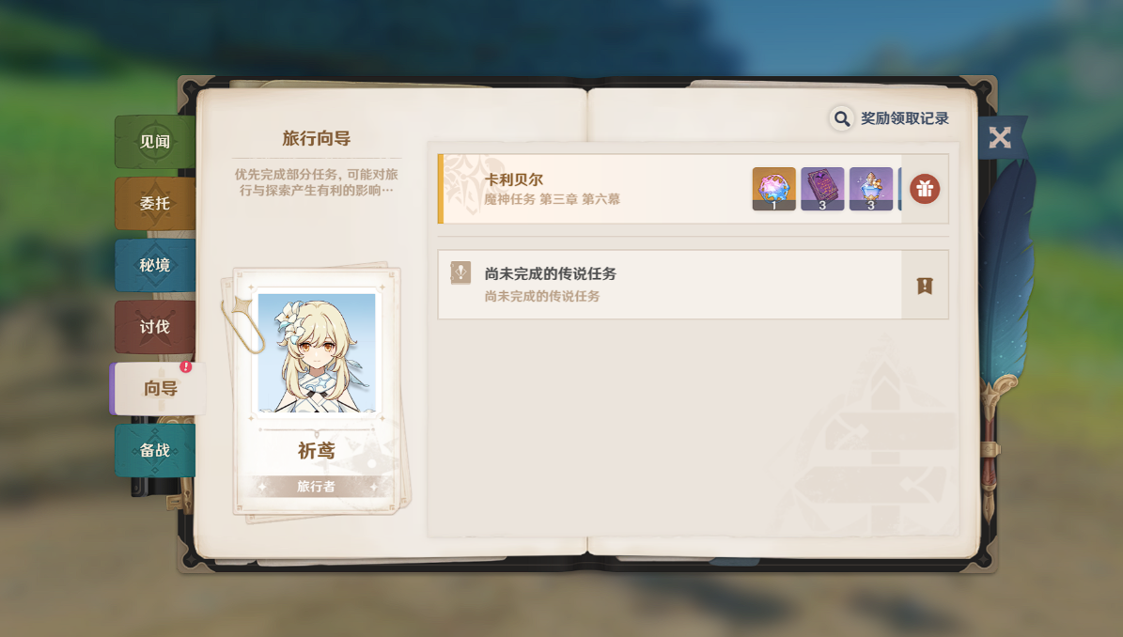Switch to the 备战 tab
This screenshot has width=1123, height=637.
[x=155, y=450]
